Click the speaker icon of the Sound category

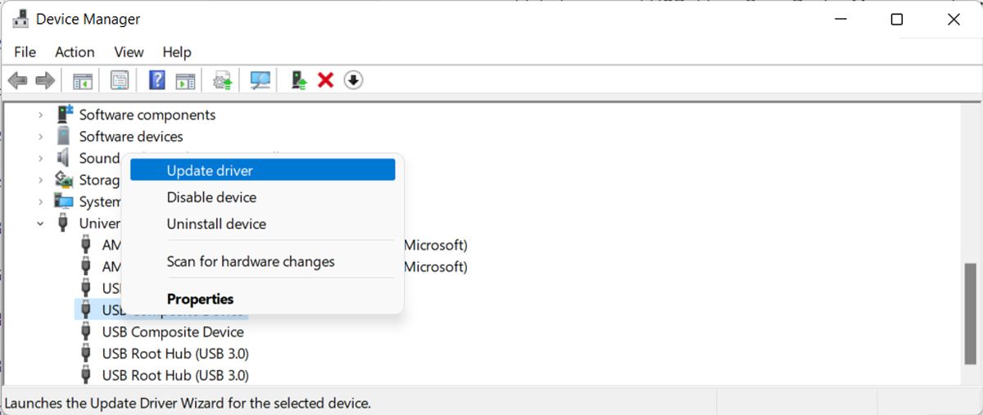[64, 158]
